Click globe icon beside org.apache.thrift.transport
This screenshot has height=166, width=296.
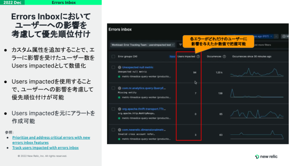pos(120,109)
